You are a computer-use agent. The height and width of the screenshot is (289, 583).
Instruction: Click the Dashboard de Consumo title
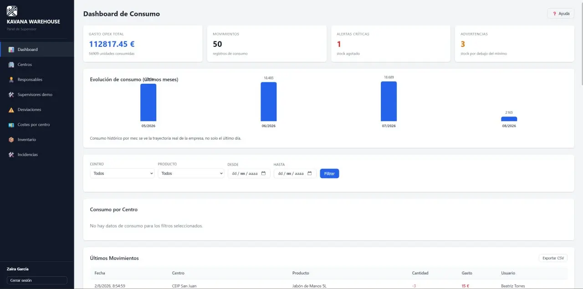click(122, 14)
